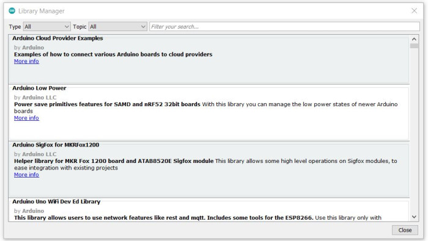The height and width of the screenshot is (241, 428).
Task: Click the scroll down arrow of library list
Action: (x=414, y=217)
